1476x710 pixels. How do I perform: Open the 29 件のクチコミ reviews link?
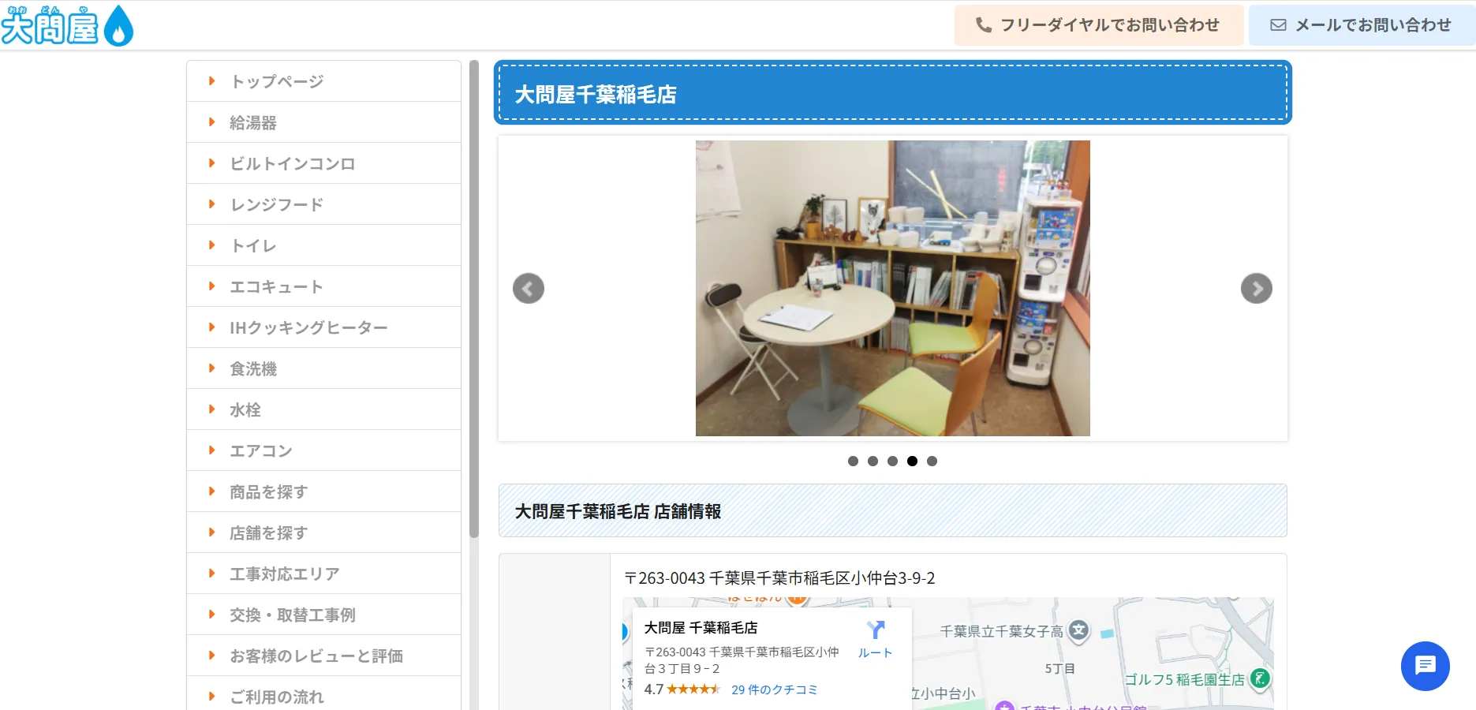point(774,689)
